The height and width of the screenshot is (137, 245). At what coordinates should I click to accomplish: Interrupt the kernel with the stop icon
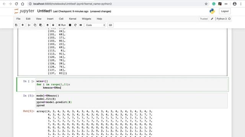coord(70,25)
